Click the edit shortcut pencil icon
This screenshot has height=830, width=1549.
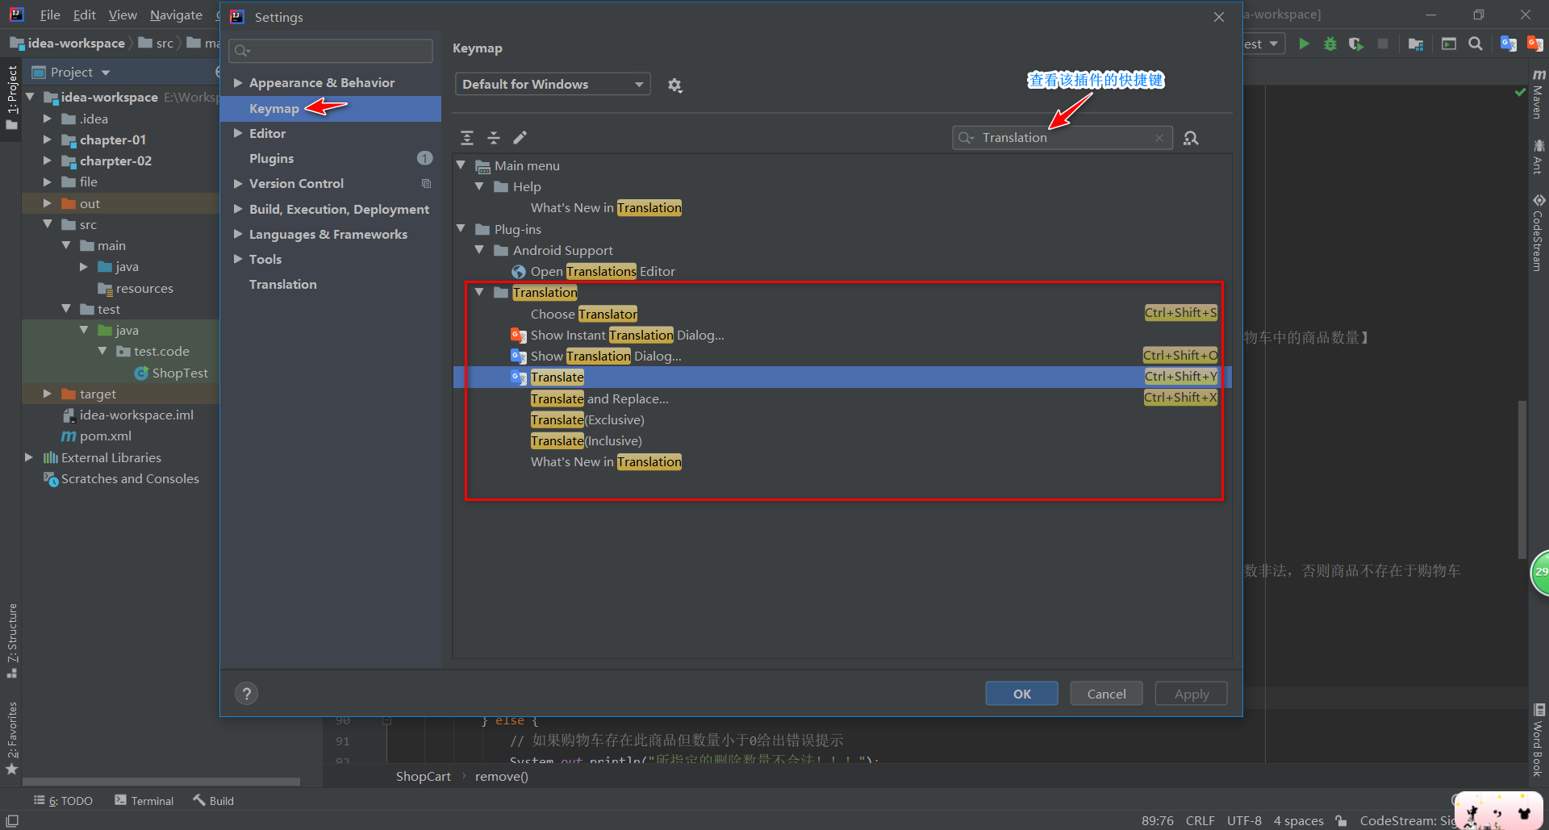point(520,138)
